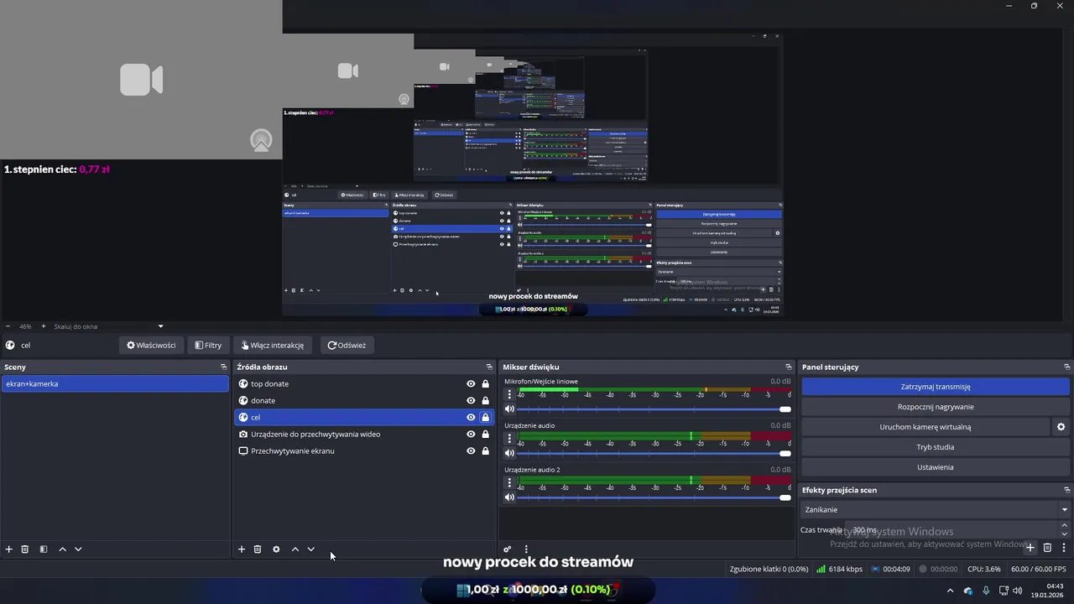Unlock the Przechwytywanie ekranu source
The height and width of the screenshot is (604, 1074).
[x=485, y=451]
